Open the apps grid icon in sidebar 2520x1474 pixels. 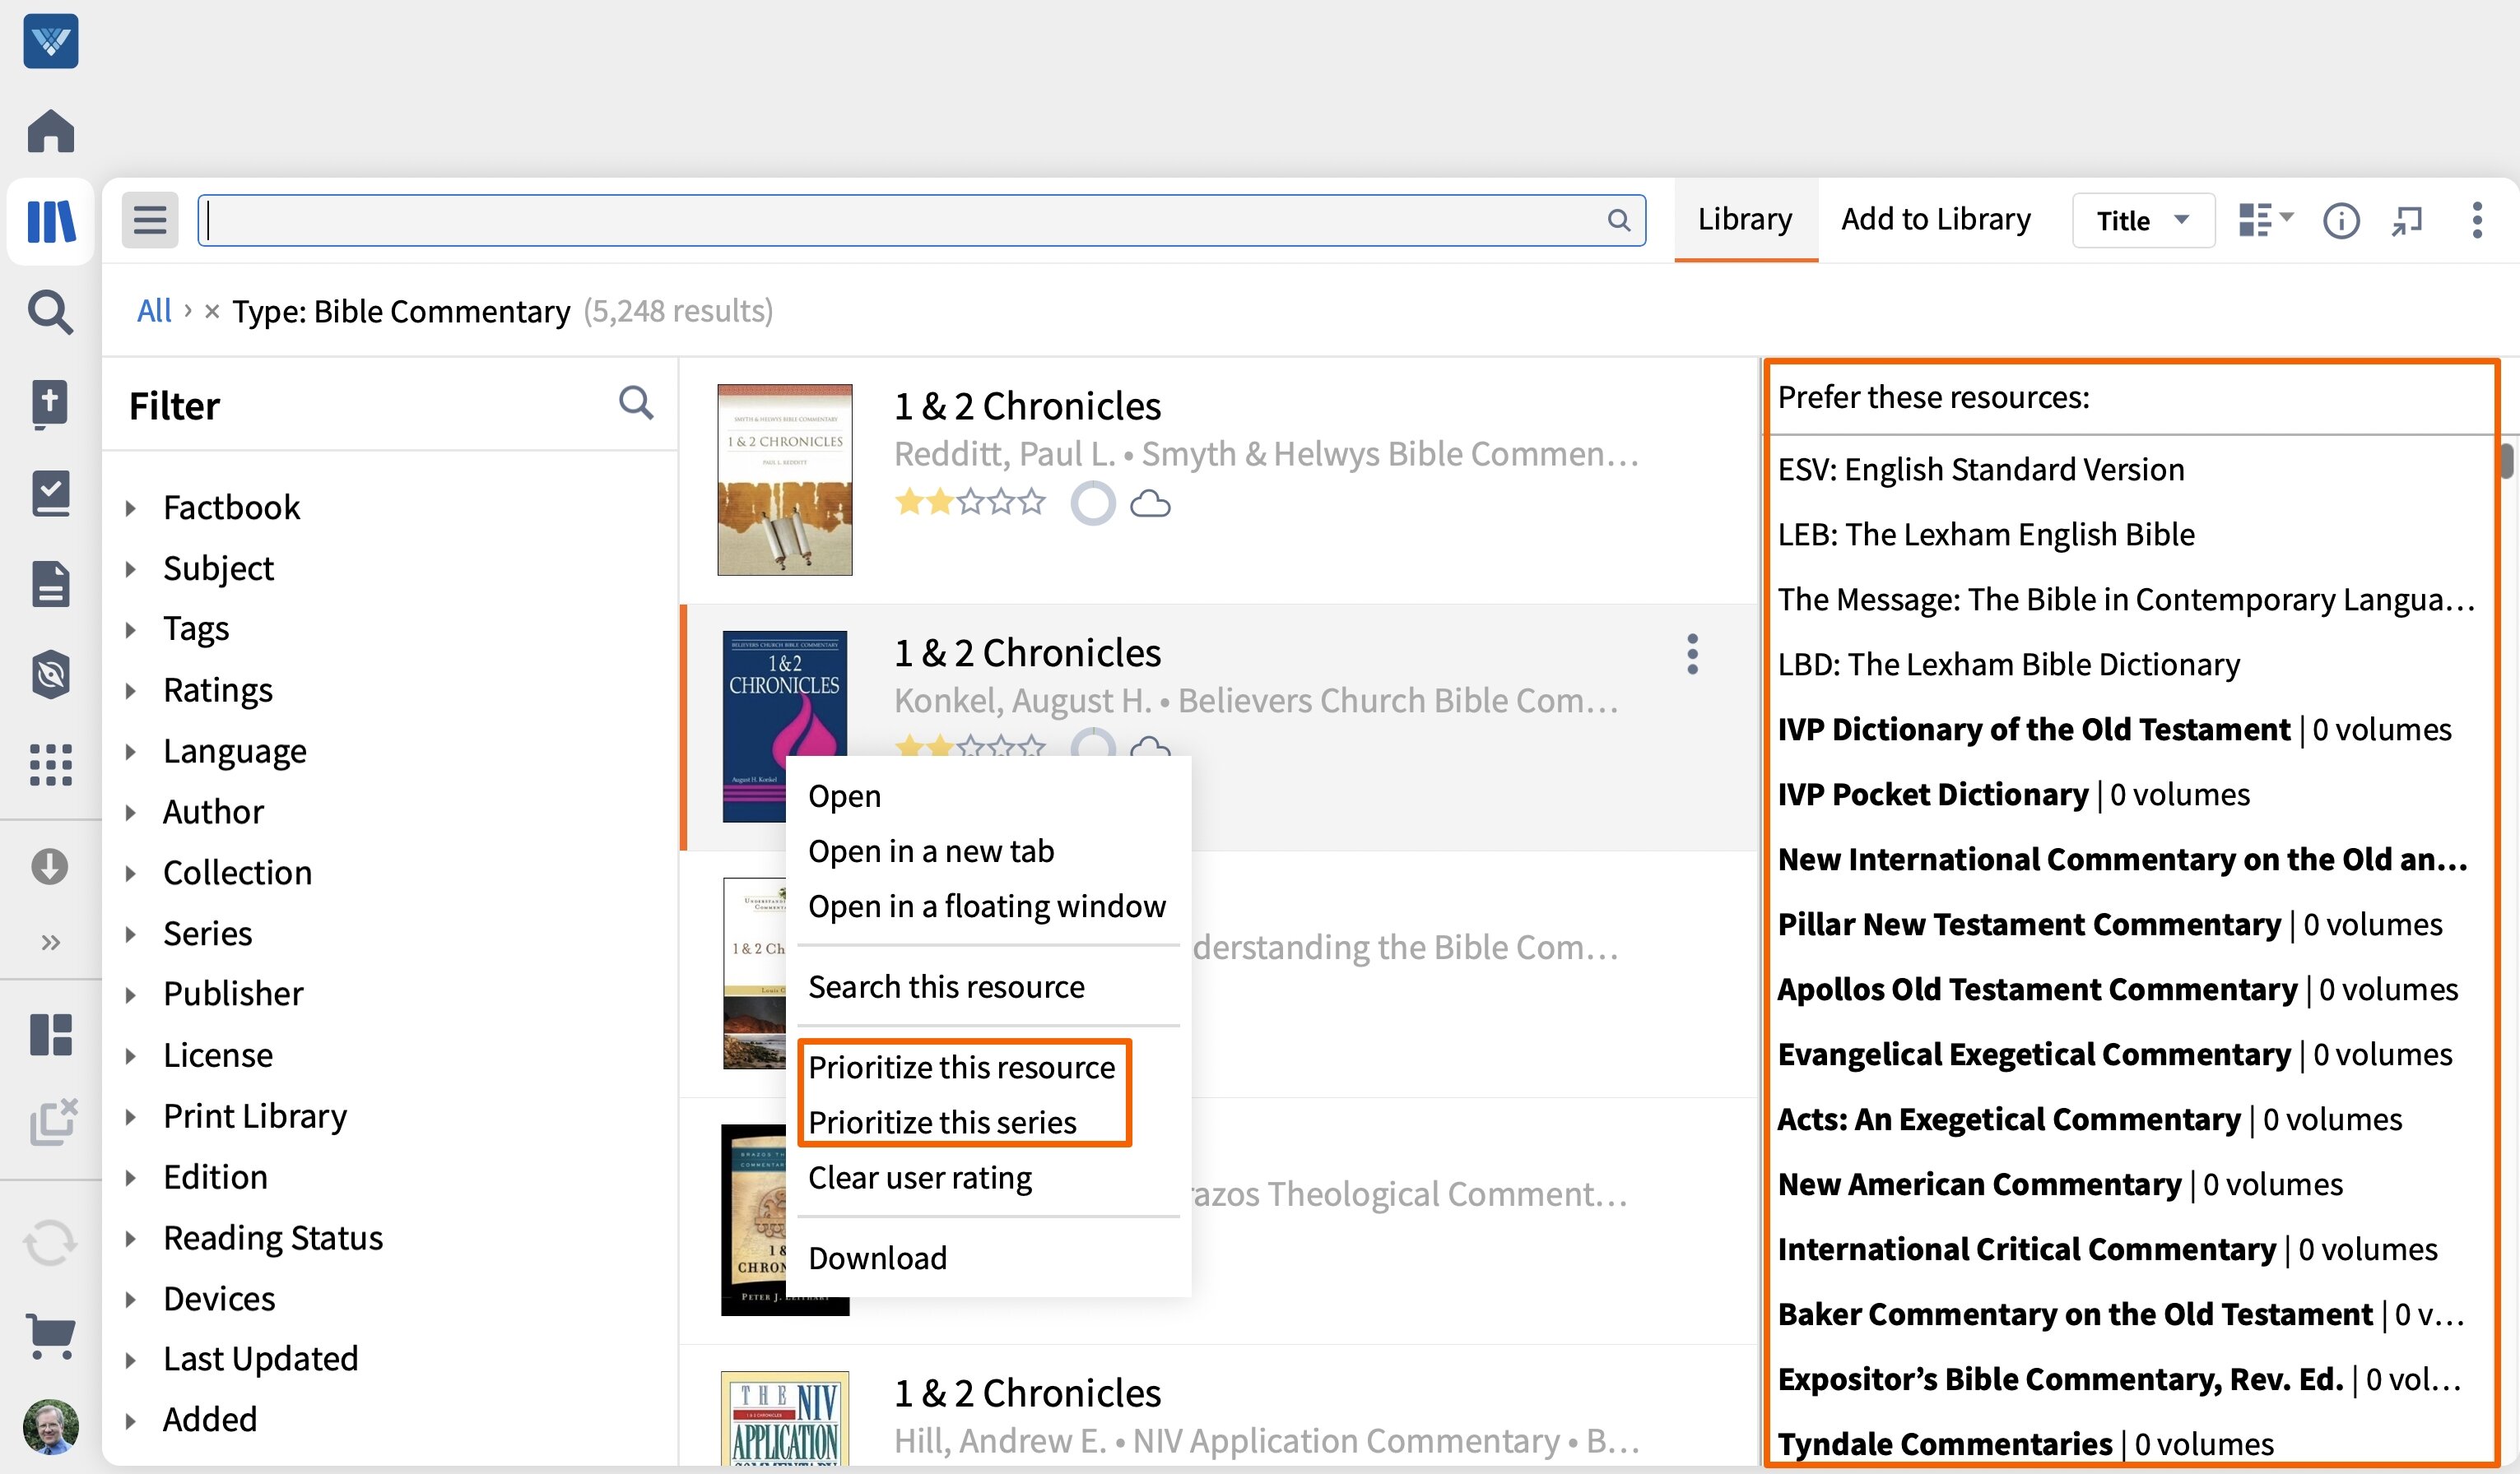51,766
